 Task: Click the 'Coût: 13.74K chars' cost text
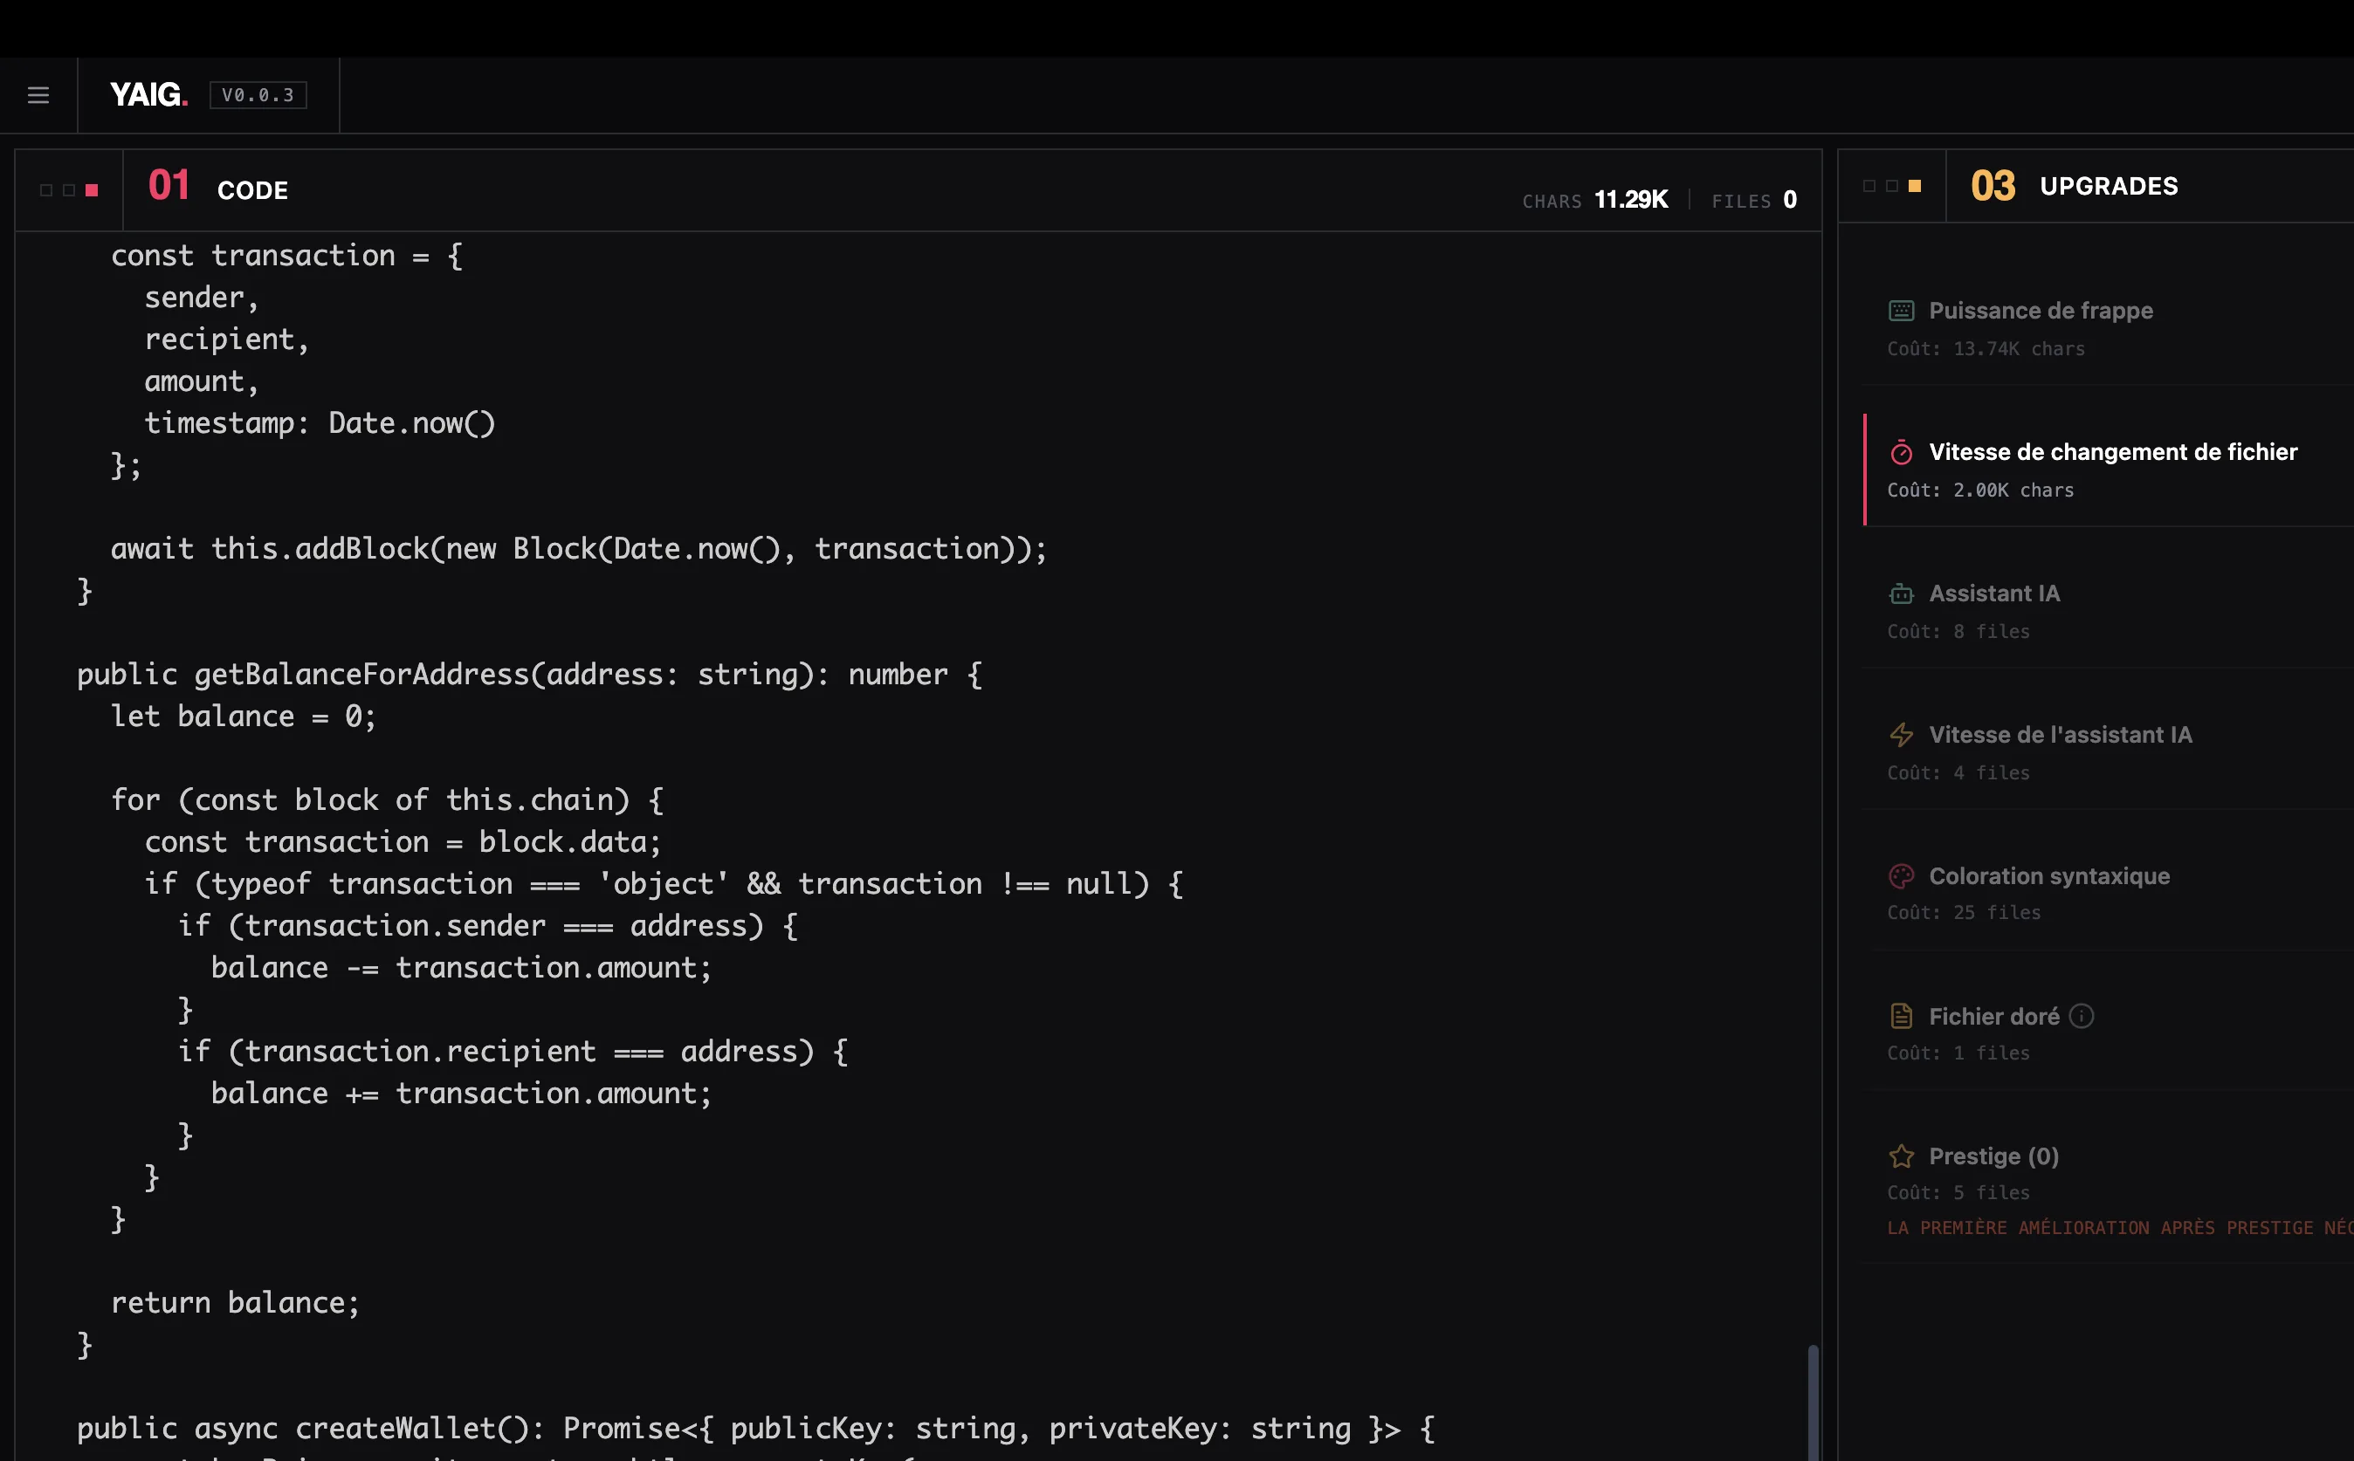click(1986, 349)
